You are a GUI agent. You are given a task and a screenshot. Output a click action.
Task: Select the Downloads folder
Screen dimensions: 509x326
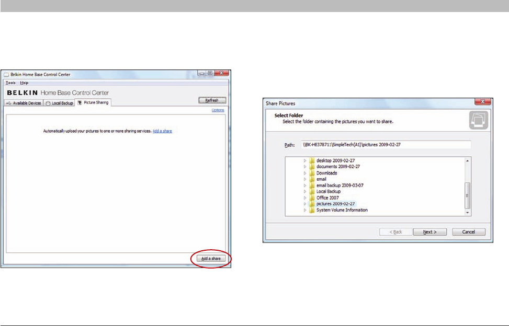tap(326, 173)
